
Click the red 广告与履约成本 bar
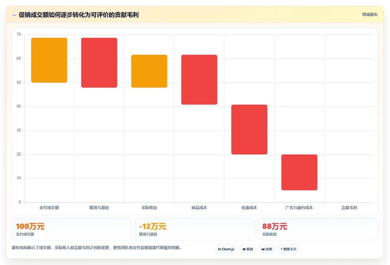pyautogui.click(x=299, y=172)
